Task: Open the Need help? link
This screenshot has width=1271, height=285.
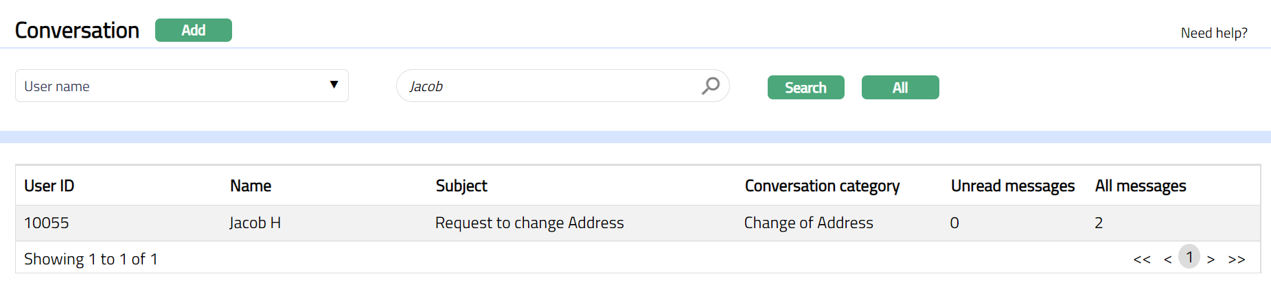Action: (x=1213, y=33)
